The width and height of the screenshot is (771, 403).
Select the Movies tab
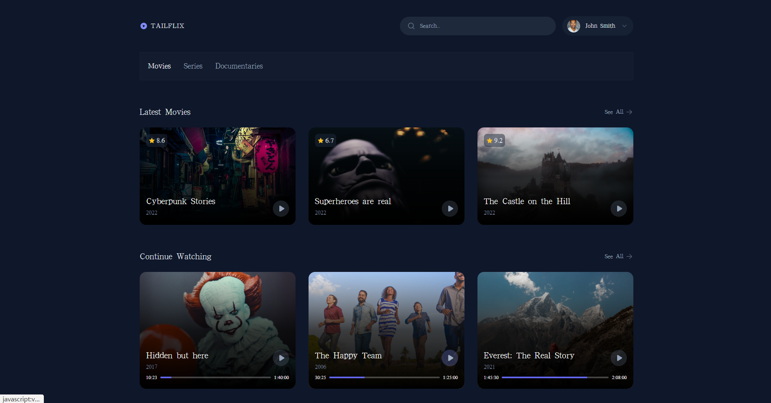159,66
